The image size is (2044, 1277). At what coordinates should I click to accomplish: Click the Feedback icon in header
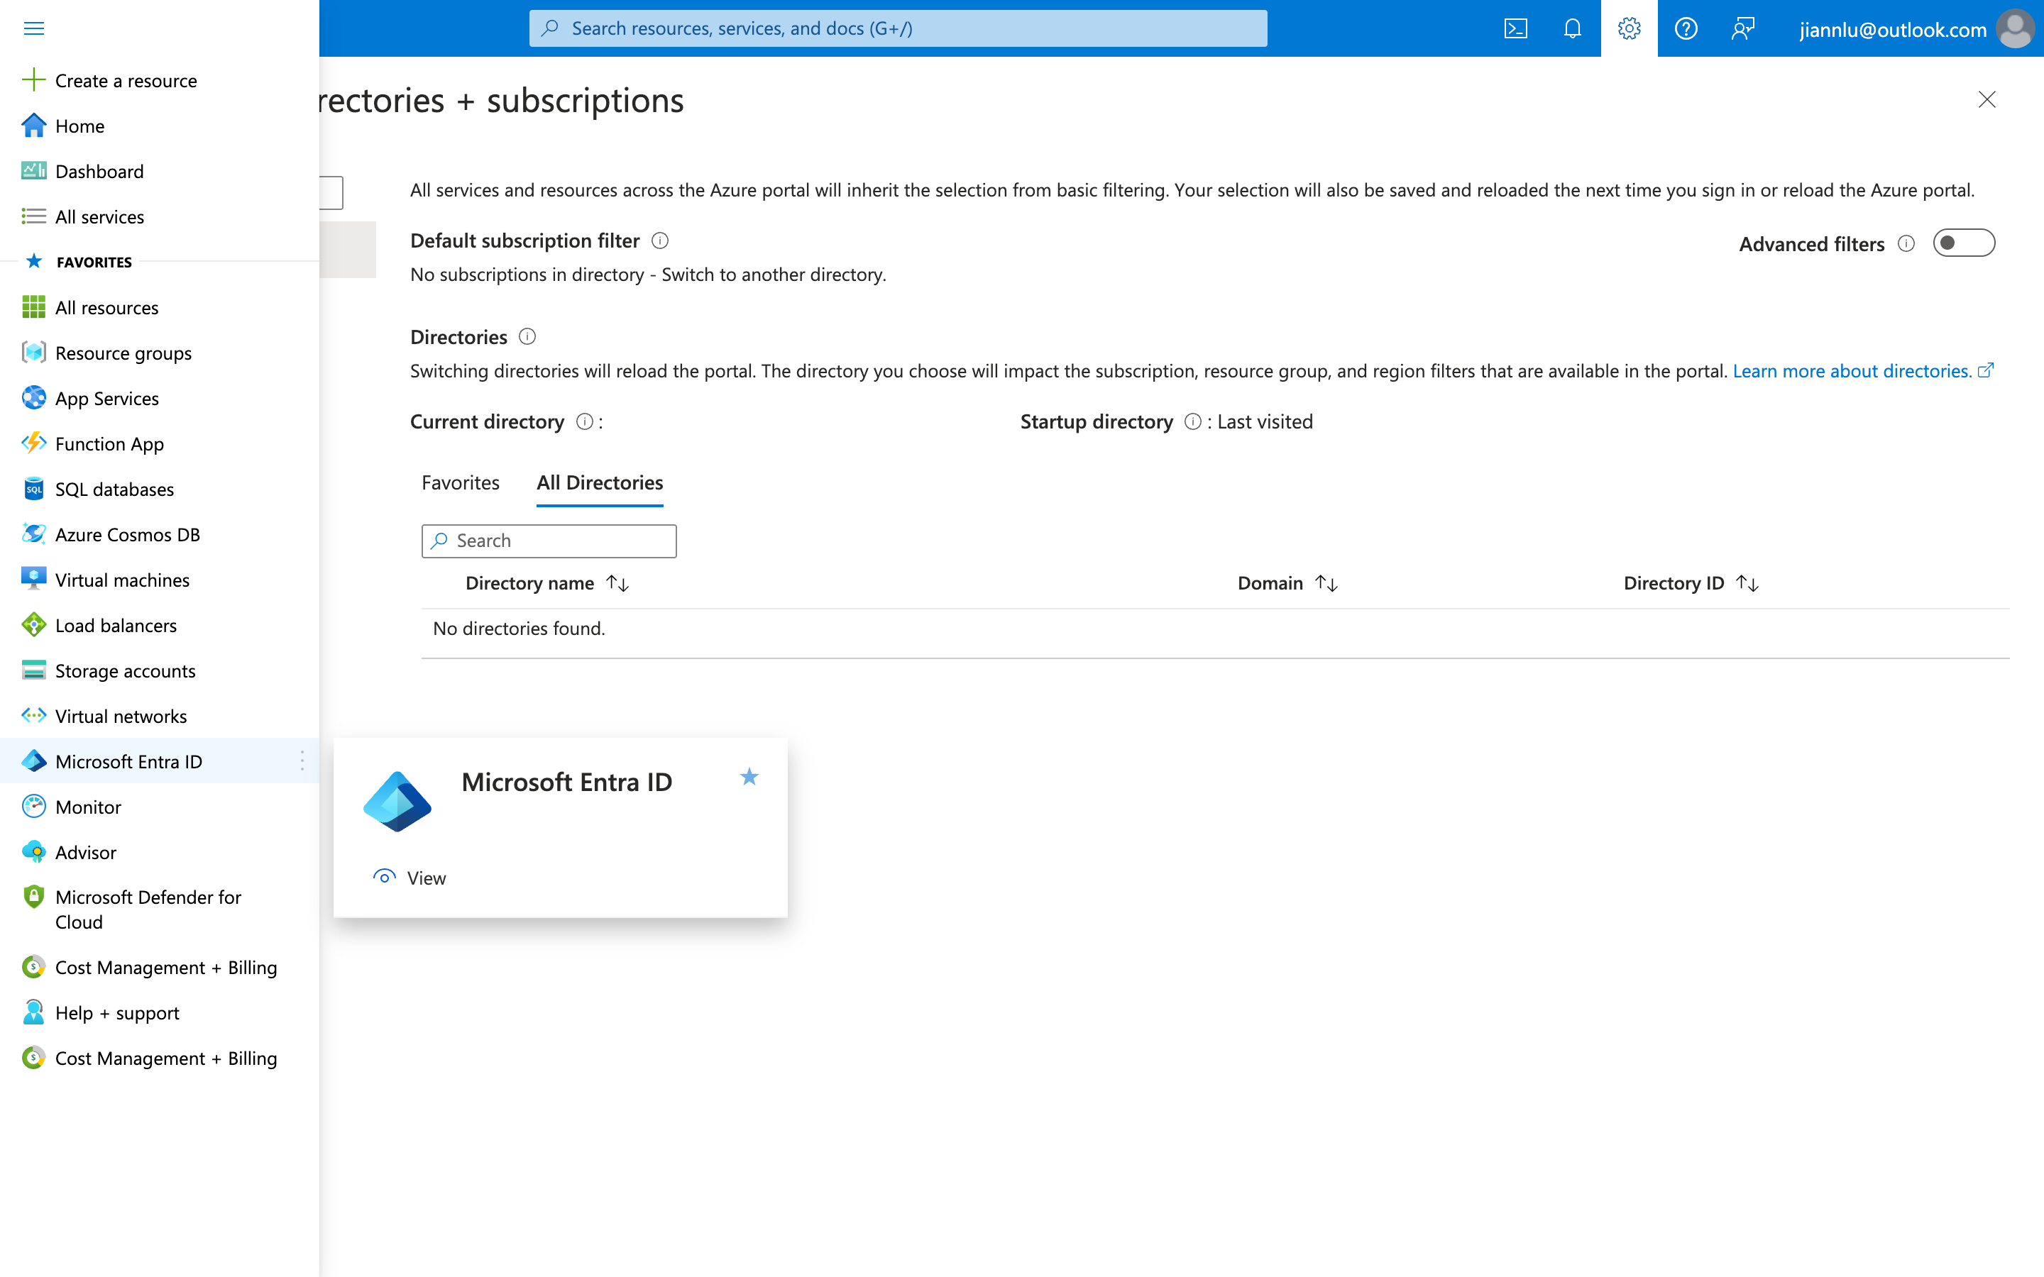(1742, 28)
